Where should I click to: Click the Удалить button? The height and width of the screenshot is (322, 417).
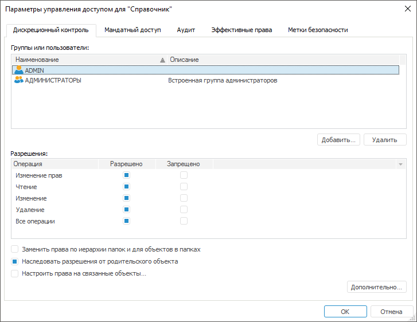coord(385,140)
